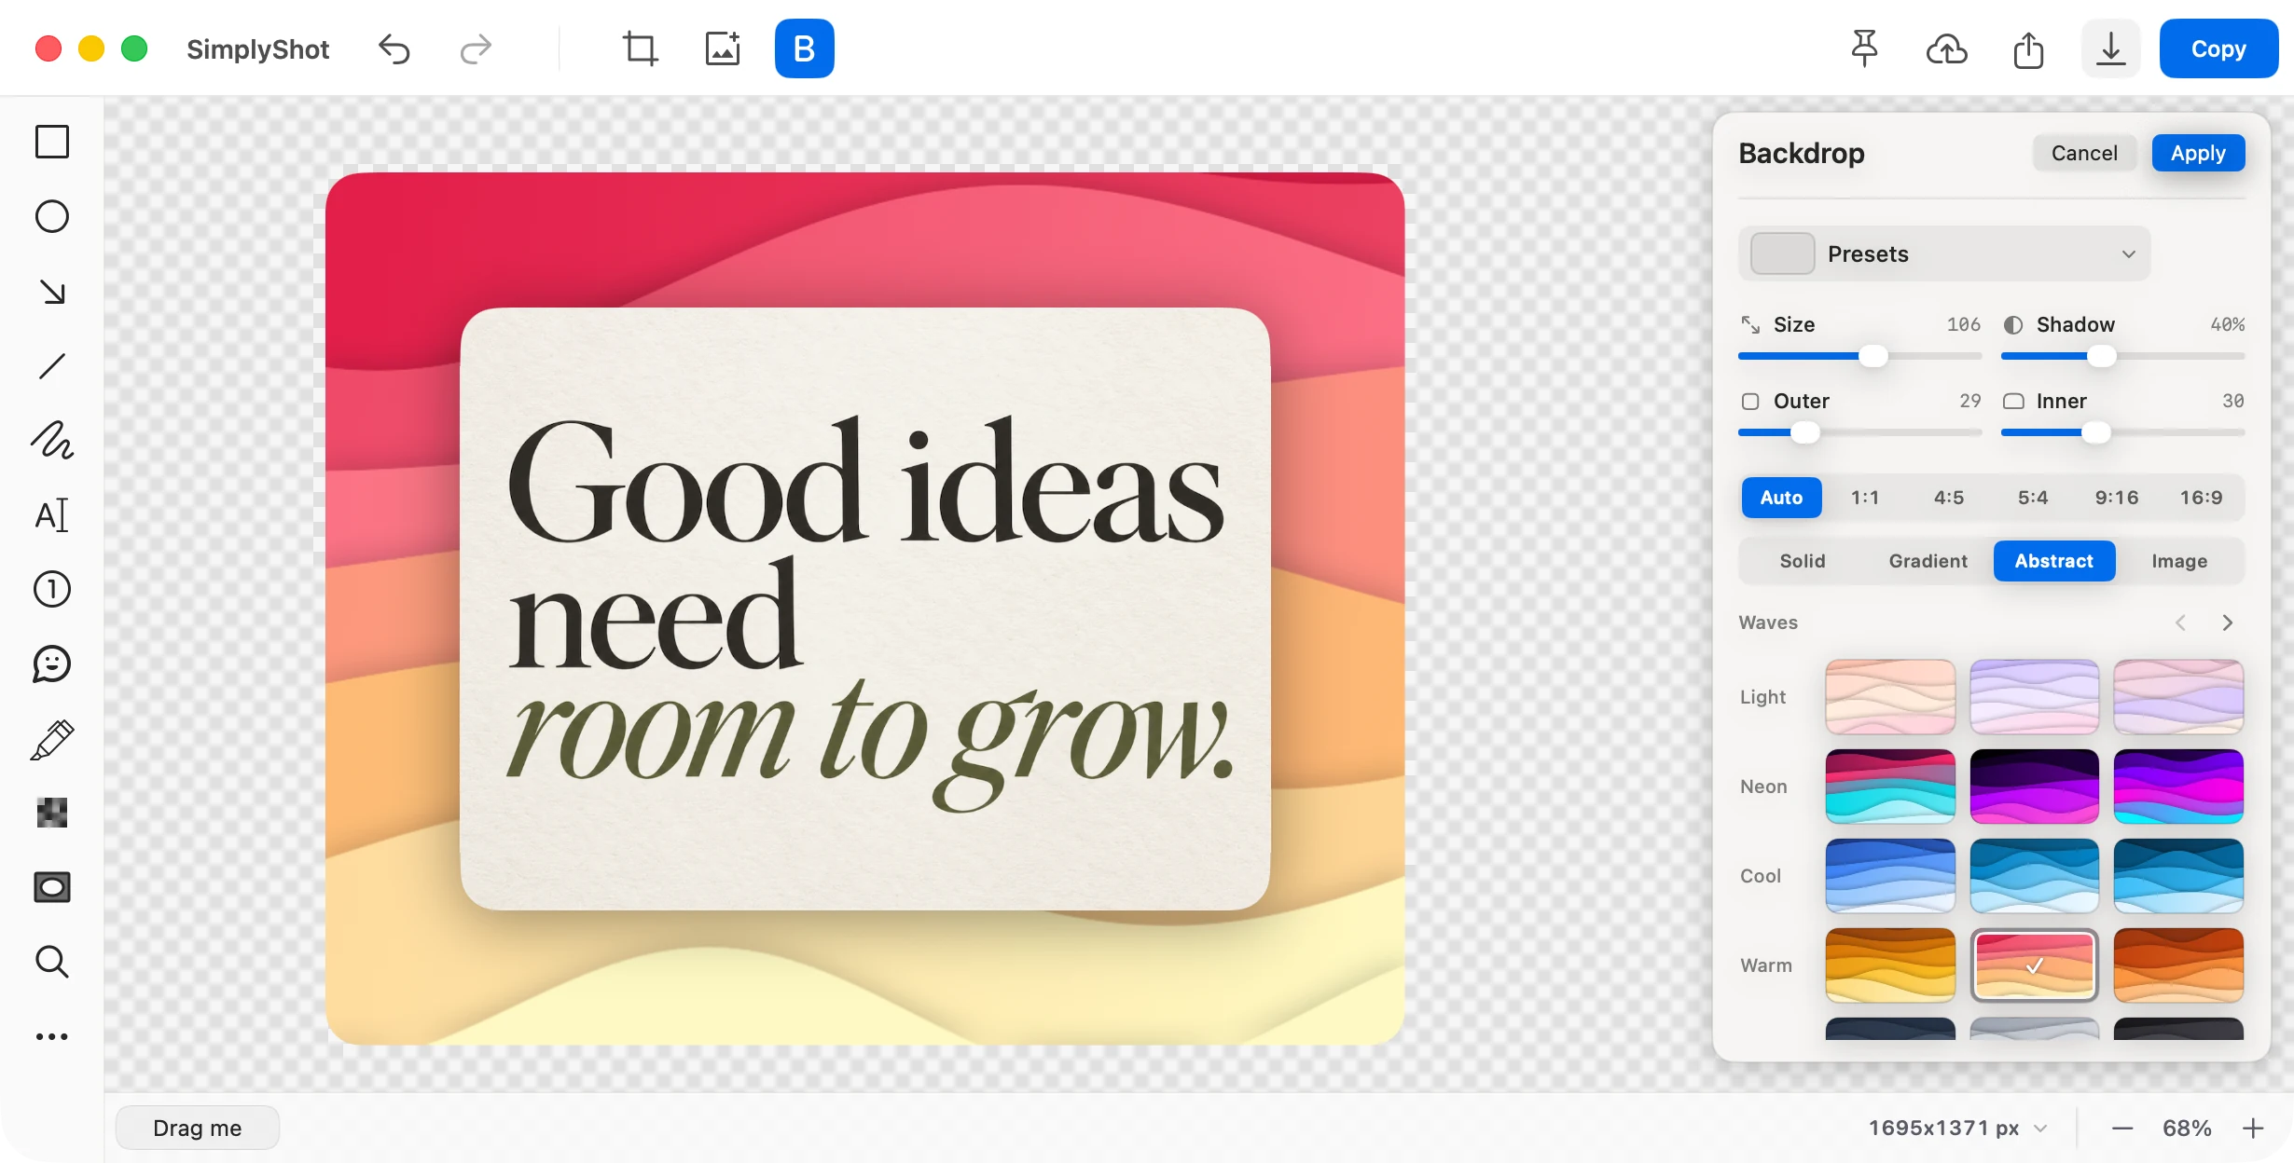Choose first Neon pink-cyan waves backdrop
Image resolution: width=2294 pixels, height=1163 pixels.
[x=1890, y=787]
